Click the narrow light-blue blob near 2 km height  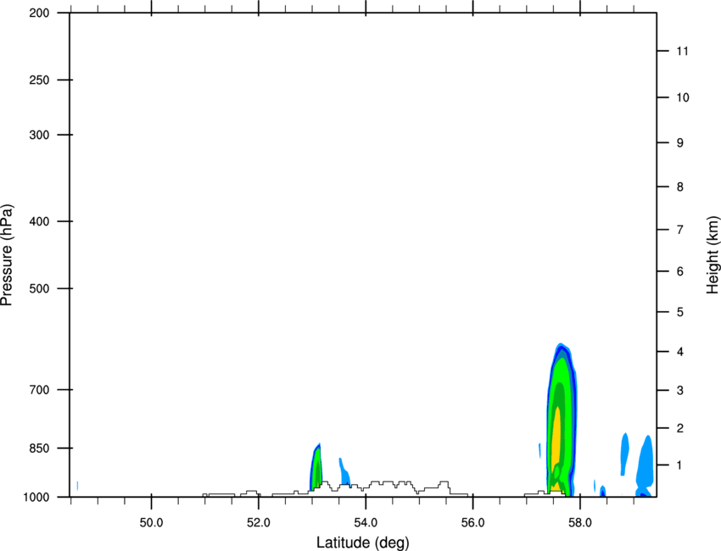[624, 453]
